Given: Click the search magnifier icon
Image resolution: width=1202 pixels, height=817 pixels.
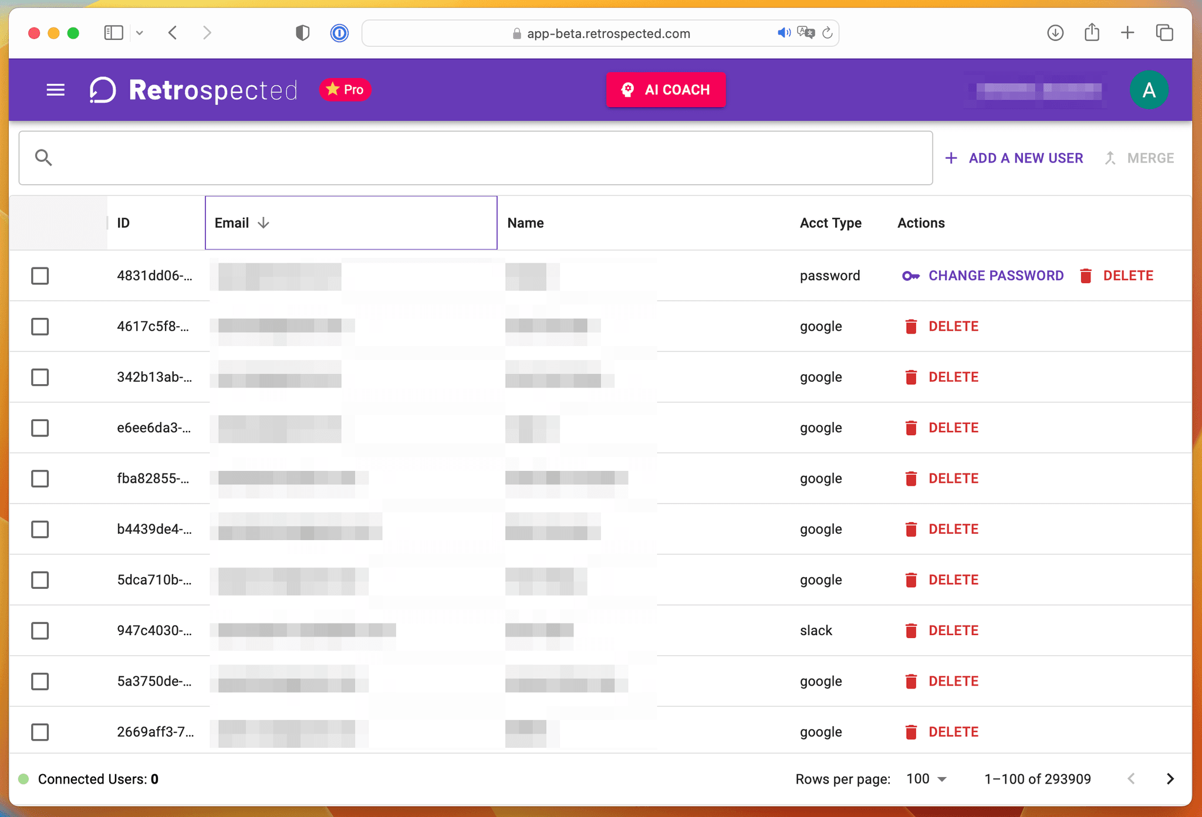Looking at the screenshot, I should pos(43,157).
